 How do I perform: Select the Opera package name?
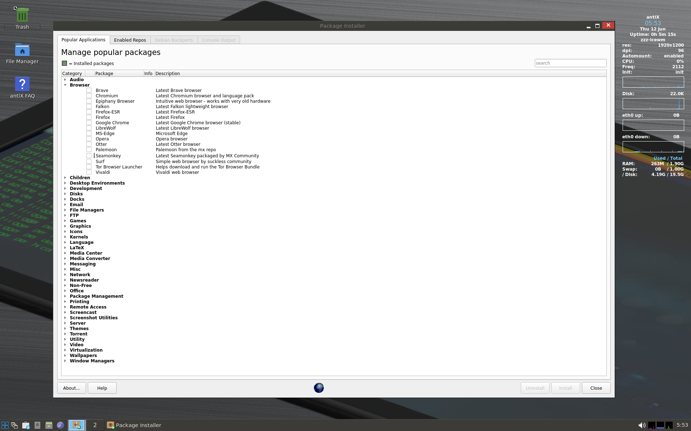click(x=102, y=139)
